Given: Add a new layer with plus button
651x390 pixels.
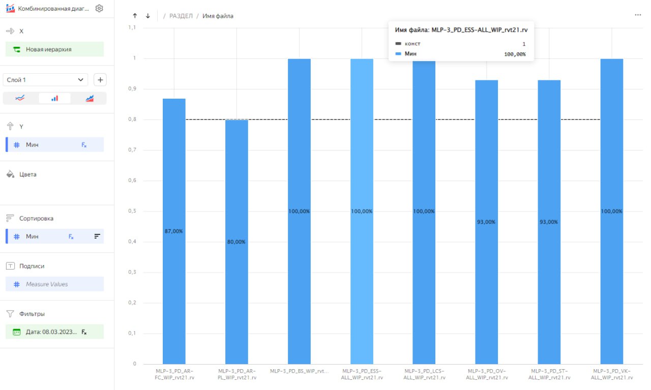Looking at the screenshot, I should (x=100, y=80).
